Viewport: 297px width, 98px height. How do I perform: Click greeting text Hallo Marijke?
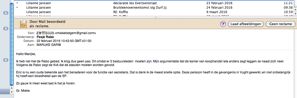pyautogui.click(x=26, y=54)
